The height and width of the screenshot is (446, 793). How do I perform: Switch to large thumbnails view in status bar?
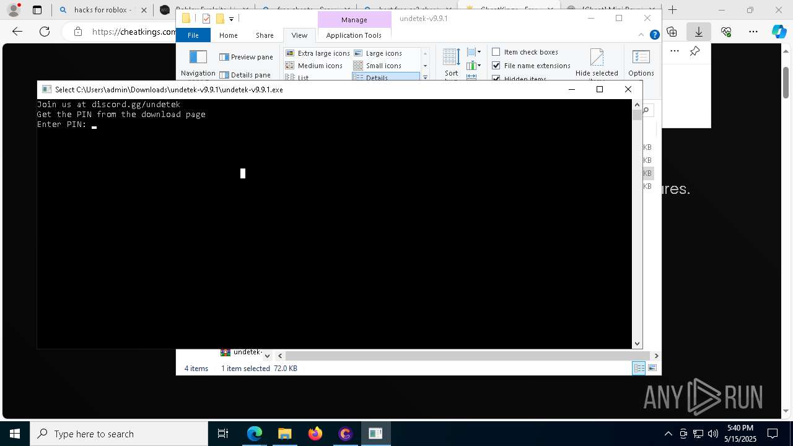(x=652, y=368)
